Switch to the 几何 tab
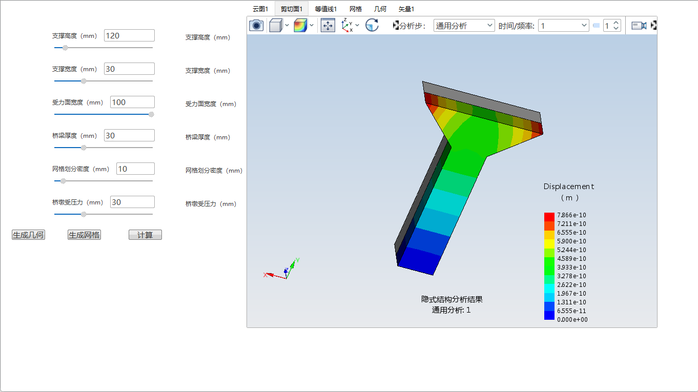 (380, 9)
